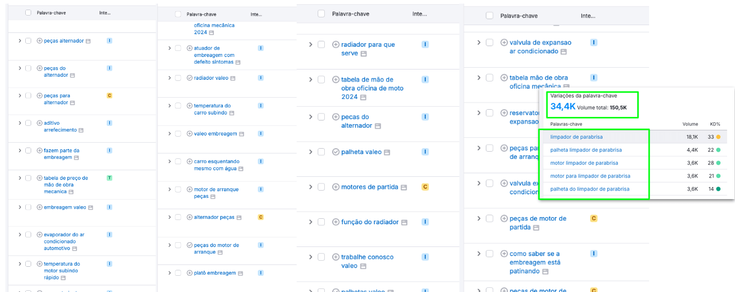
Task: Check the box for radiador para que serve
Action: coord(321,44)
